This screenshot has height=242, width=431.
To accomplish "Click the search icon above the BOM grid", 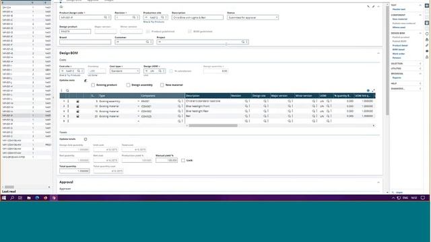I will pos(67,91).
